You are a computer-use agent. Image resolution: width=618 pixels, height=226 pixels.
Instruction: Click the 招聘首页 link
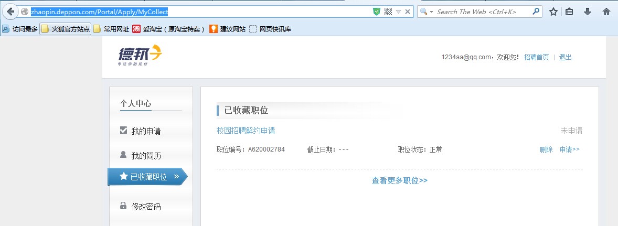pyautogui.click(x=536, y=57)
